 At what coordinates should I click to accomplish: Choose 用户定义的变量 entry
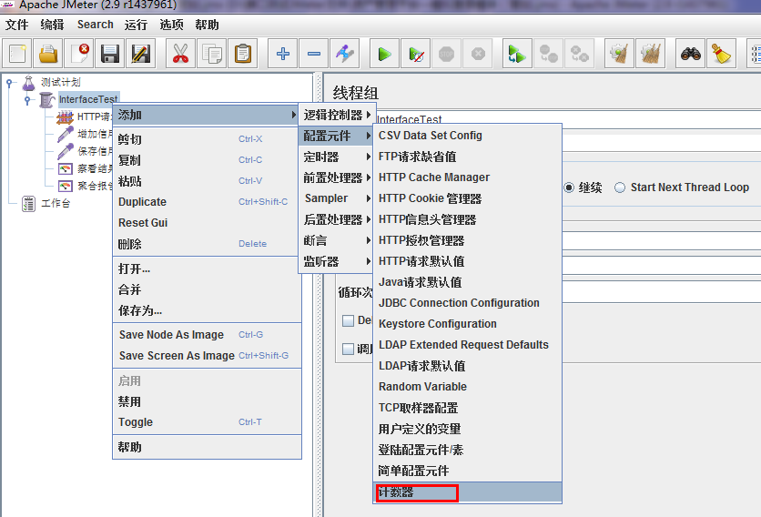click(x=467, y=429)
